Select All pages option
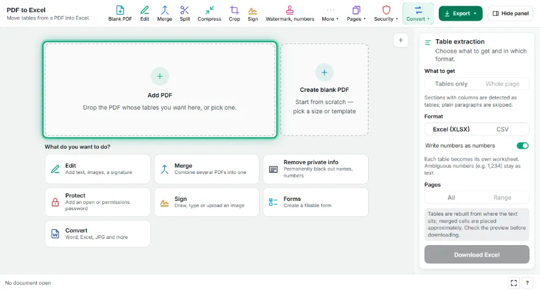Image resolution: width=540 pixels, height=291 pixels. click(x=451, y=197)
